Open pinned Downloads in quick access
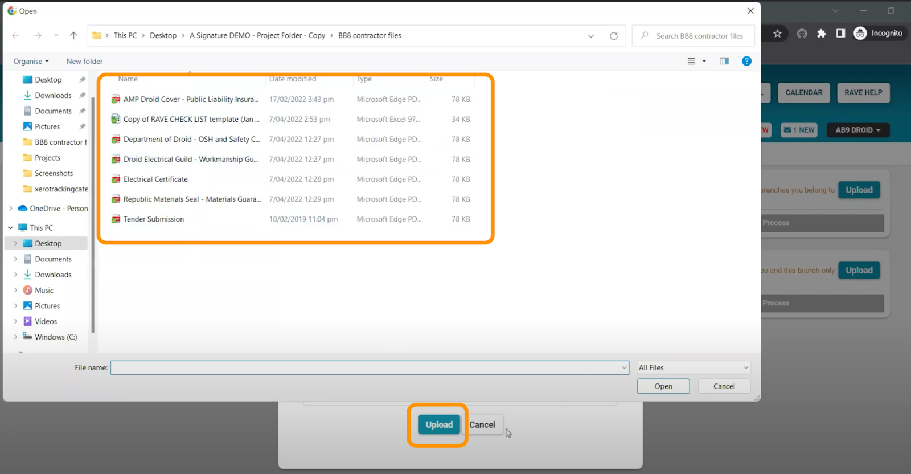The image size is (911, 474). [x=53, y=95]
